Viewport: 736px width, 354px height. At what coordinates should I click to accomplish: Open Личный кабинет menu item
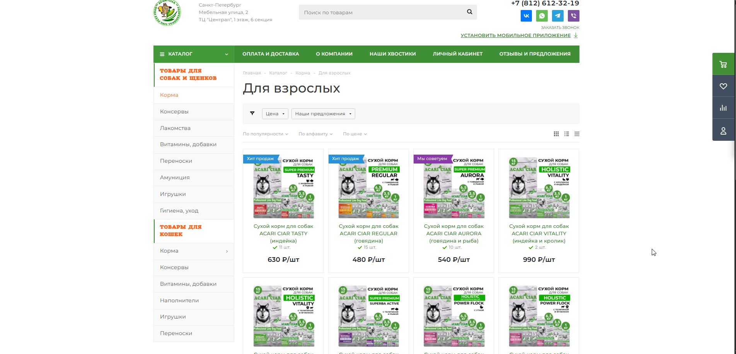(458, 54)
